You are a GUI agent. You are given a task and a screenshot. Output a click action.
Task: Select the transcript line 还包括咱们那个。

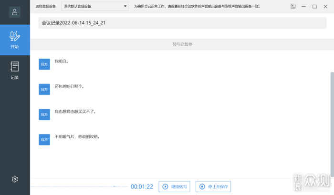[x=70, y=86]
